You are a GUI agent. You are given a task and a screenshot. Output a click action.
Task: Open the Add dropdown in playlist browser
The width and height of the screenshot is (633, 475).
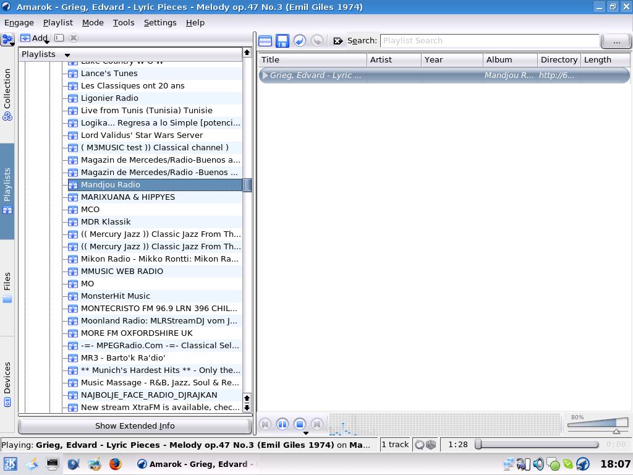click(35, 38)
